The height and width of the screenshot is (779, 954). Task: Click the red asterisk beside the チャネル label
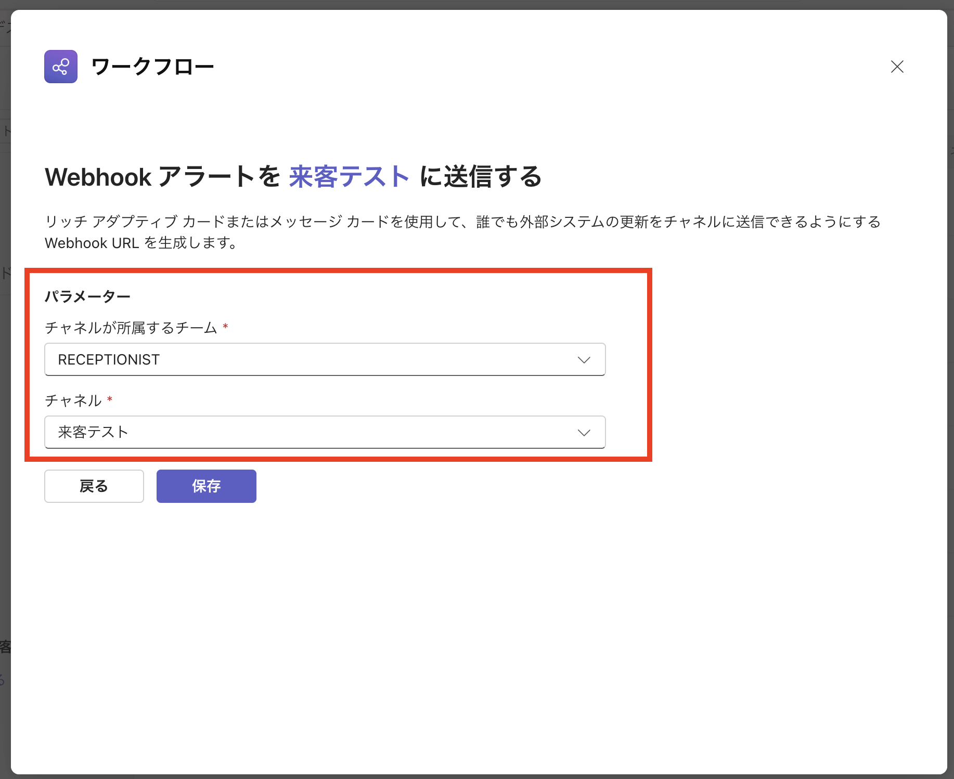pyautogui.click(x=110, y=399)
